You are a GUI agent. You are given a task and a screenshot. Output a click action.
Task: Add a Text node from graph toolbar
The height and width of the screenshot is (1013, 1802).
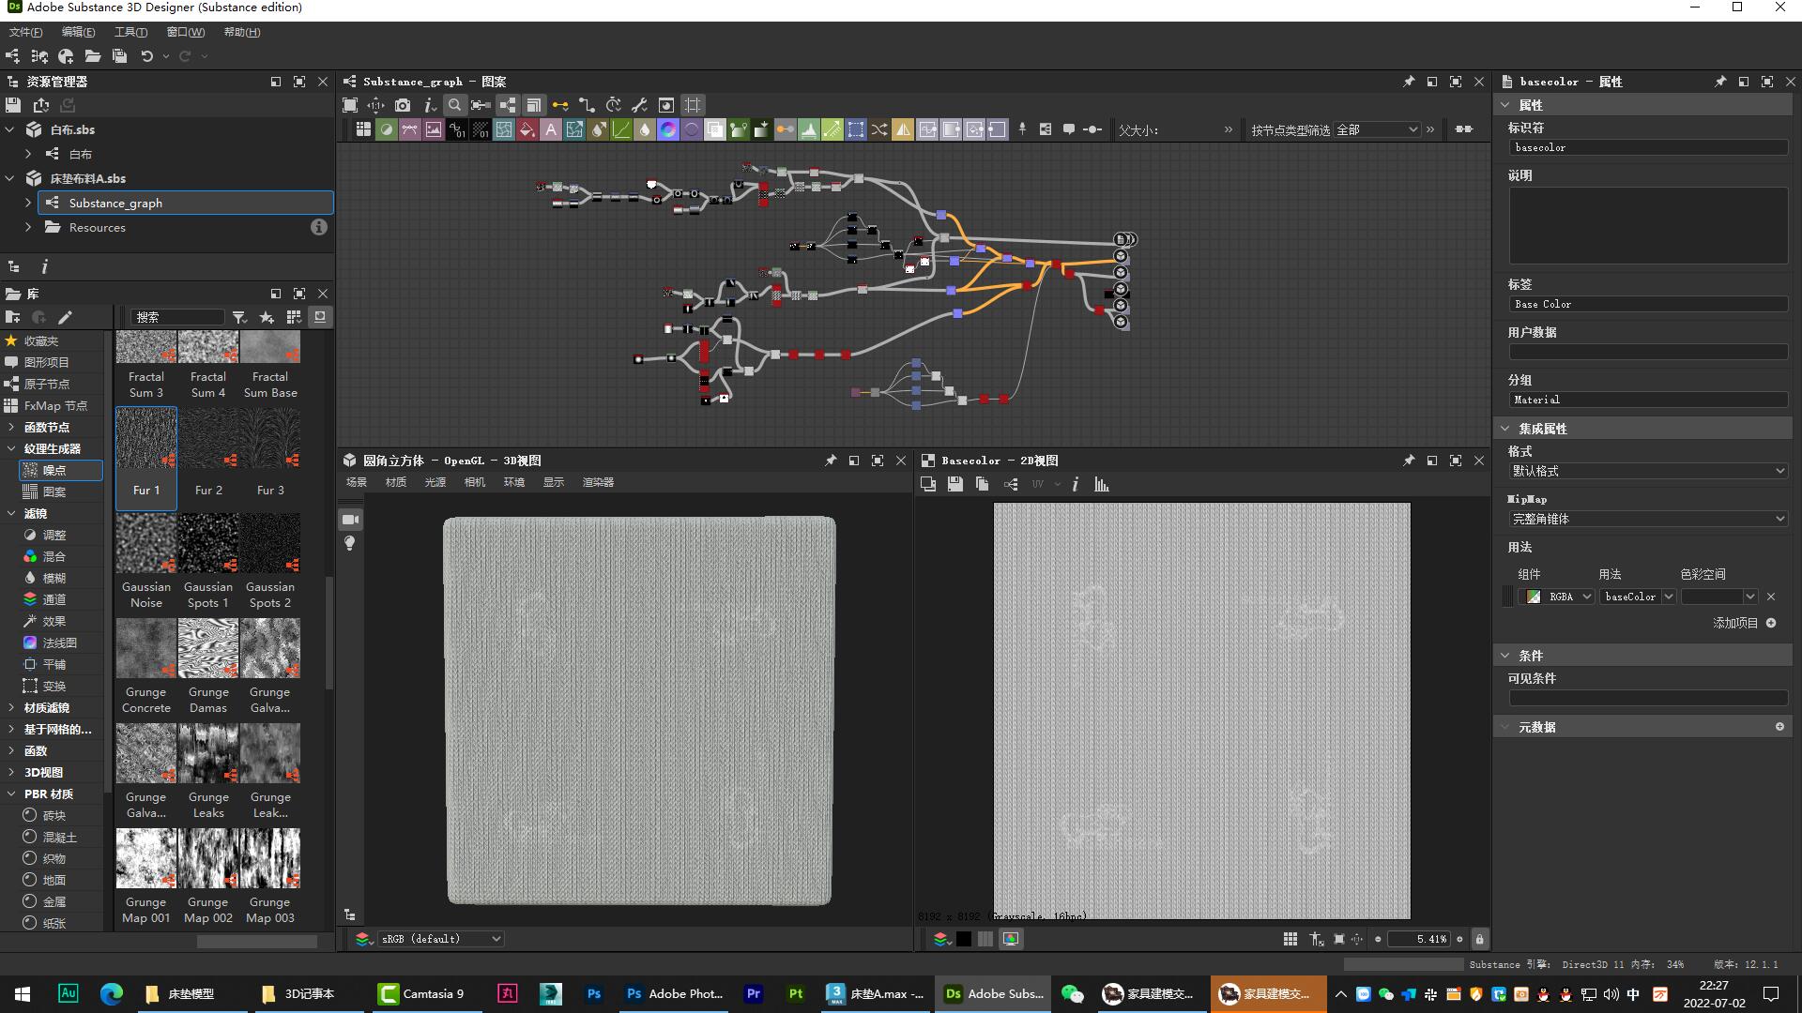coord(551,129)
